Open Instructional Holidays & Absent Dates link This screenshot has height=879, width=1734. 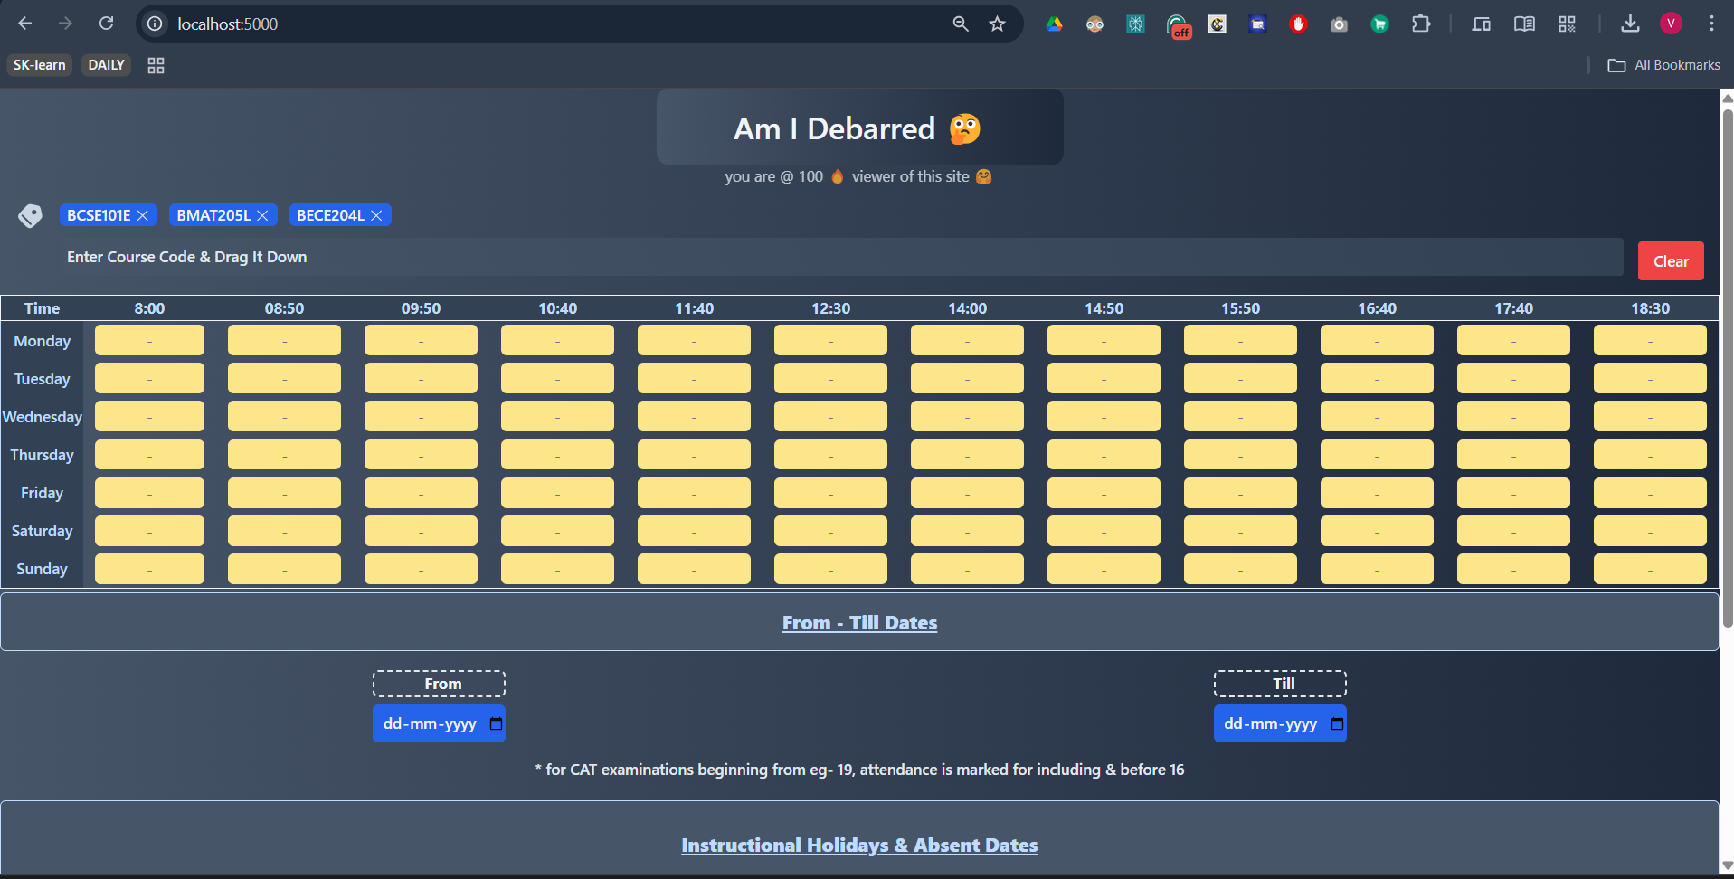click(859, 846)
